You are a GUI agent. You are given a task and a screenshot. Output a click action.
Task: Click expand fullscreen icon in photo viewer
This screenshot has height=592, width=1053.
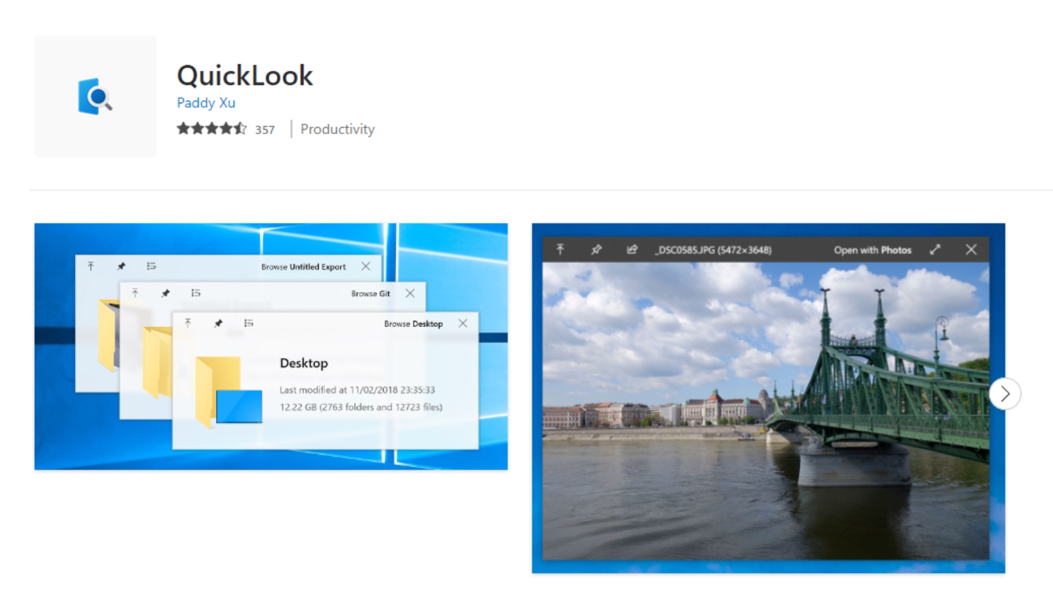(935, 249)
